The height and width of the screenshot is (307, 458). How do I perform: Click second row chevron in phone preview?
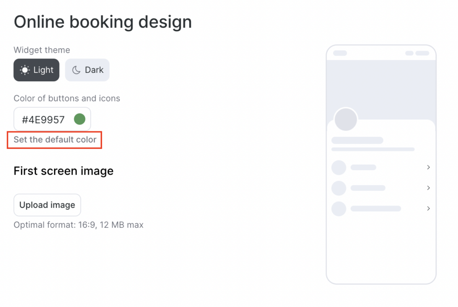tap(428, 188)
